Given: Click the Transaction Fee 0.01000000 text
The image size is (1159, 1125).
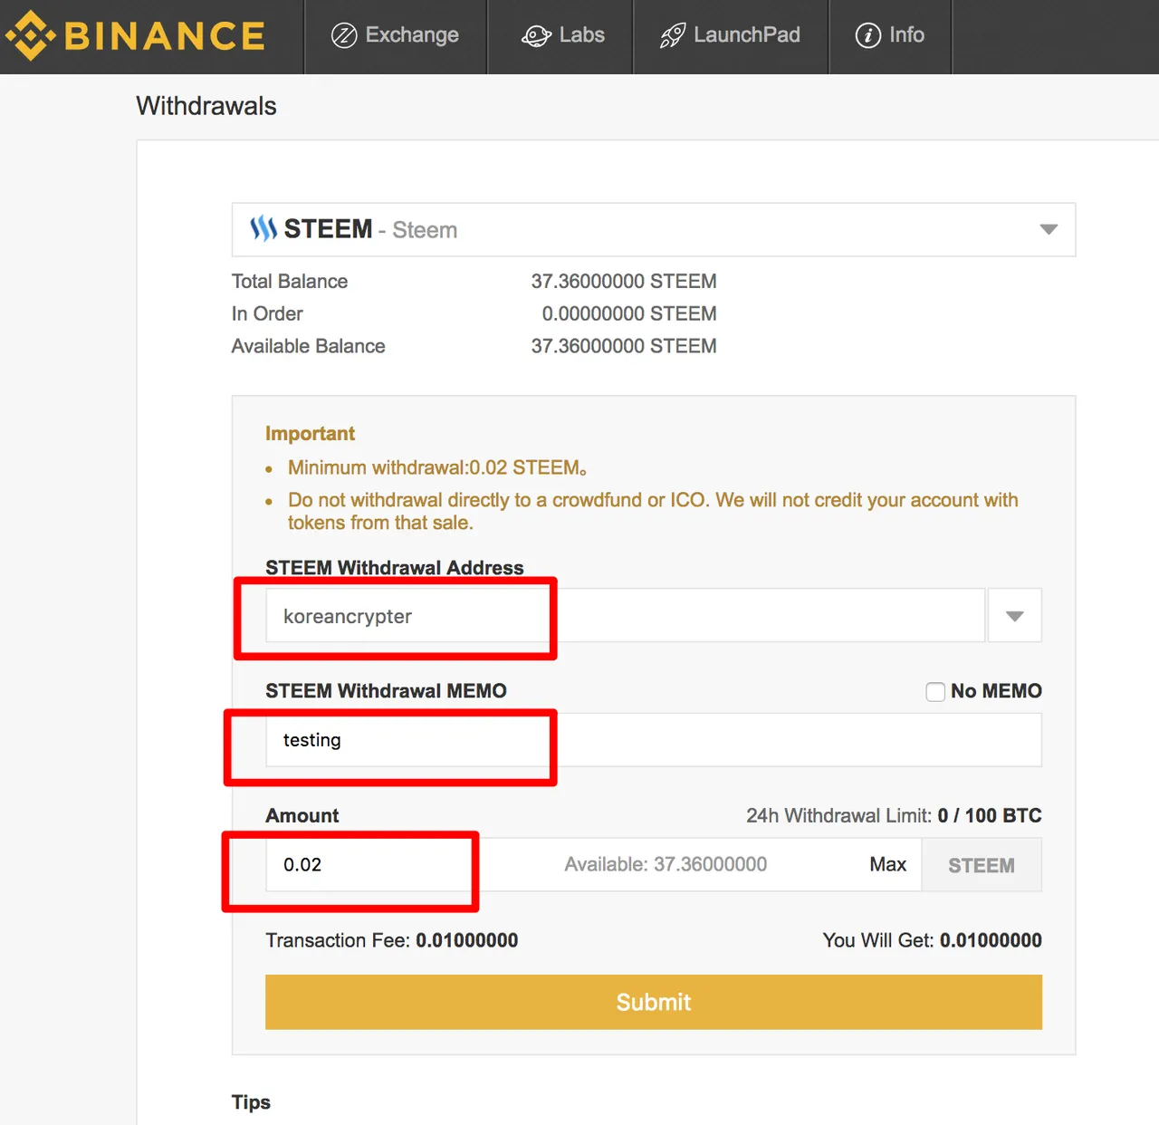Looking at the screenshot, I should pyautogui.click(x=392, y=941).
